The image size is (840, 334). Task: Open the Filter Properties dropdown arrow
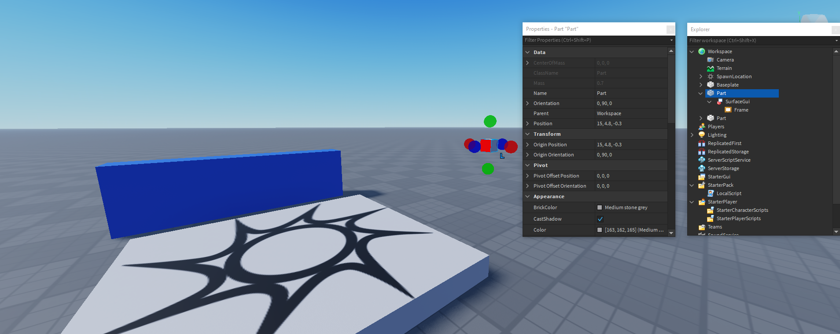coord(671,40)
